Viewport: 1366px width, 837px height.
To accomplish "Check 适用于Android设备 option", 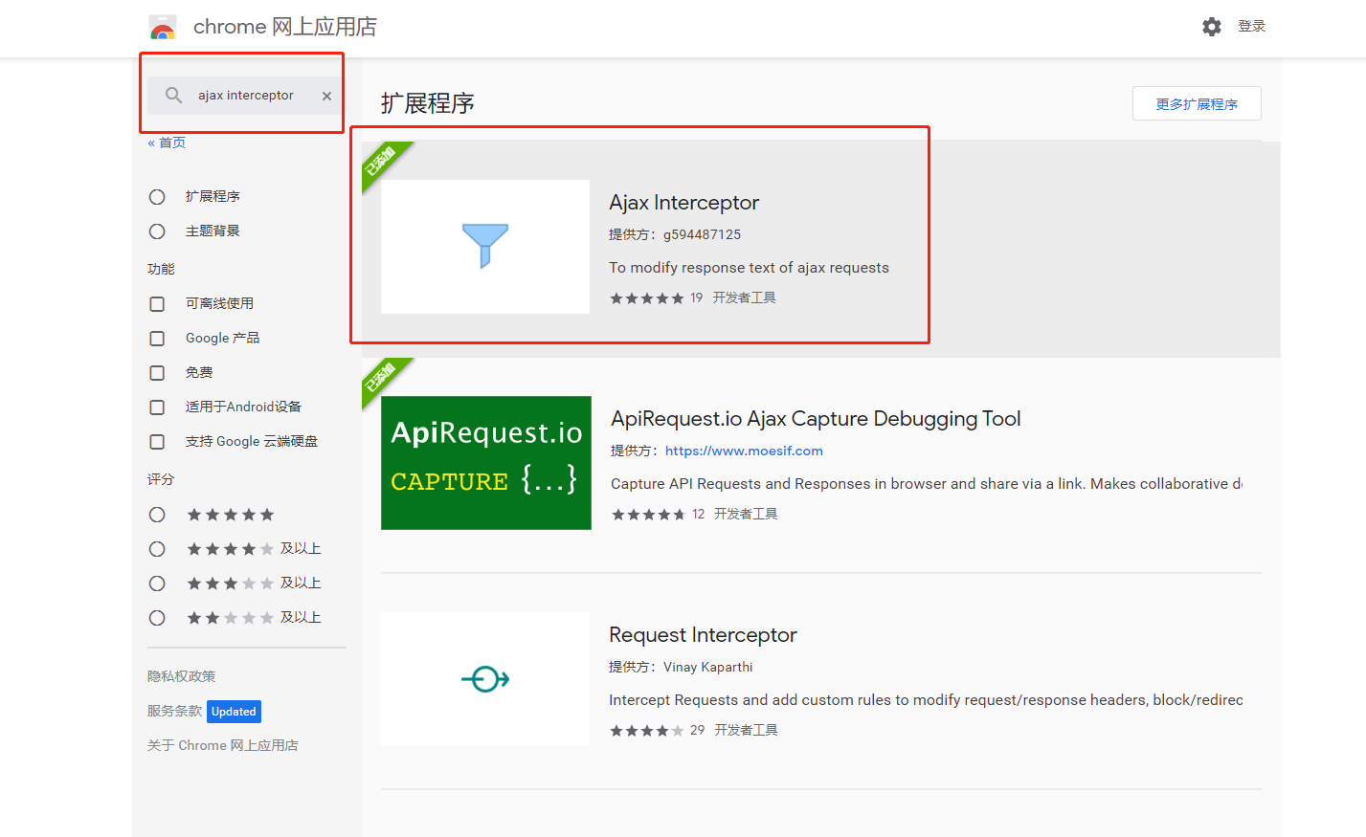I will coord(157,407).
